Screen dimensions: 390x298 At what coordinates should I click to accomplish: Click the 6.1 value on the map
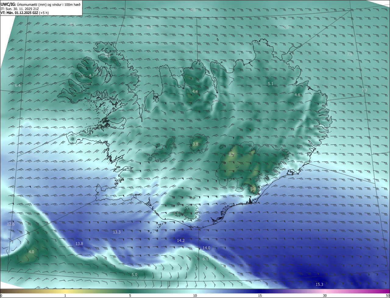coord(205,259)
